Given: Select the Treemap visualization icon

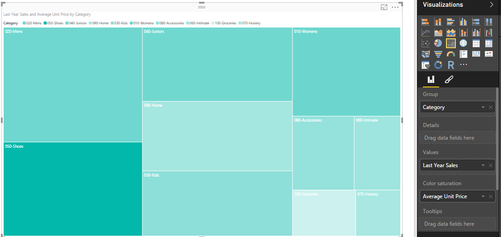Looking at the screenshot, I should (451, 43).
